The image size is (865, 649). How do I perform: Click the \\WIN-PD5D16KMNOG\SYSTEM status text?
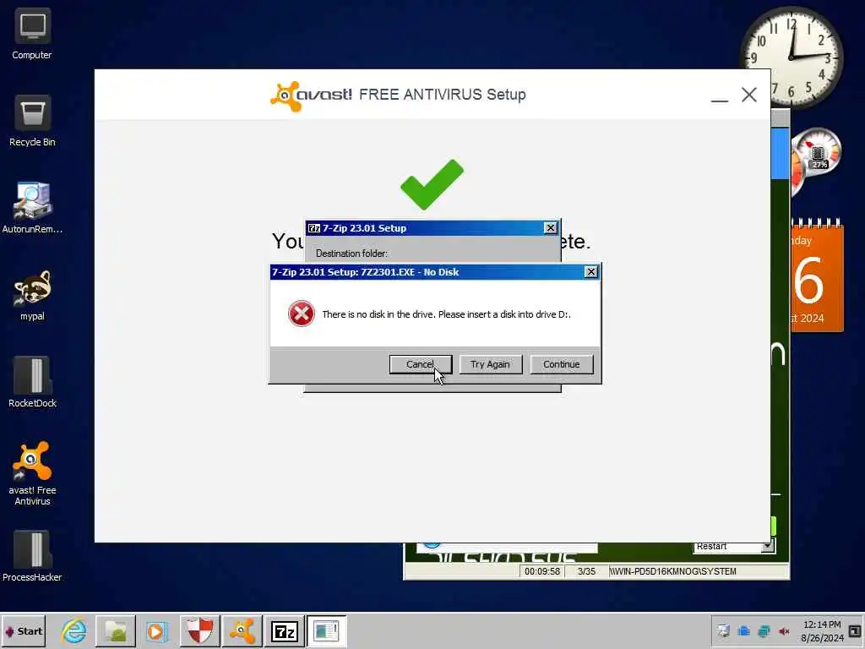tap(673, 572)
